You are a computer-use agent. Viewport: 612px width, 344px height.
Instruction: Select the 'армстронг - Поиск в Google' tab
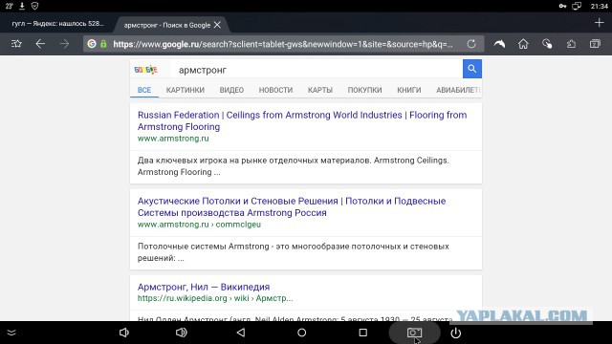[x=167, y=25]
